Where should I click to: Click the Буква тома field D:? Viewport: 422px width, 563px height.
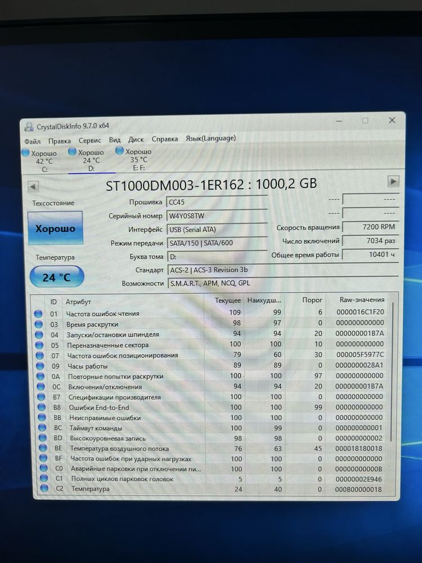click(x=217, y=256)
